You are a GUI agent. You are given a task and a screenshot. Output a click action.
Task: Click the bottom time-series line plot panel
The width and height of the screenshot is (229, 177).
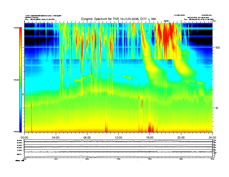point(118,149)
